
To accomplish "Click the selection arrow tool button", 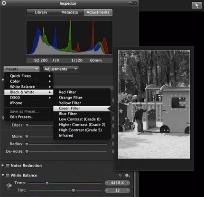I will coord(197,5).
